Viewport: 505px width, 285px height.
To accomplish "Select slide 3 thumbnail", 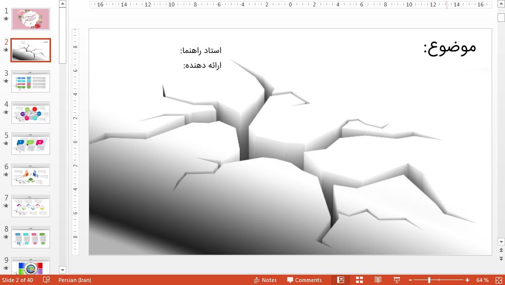I will click(31, 81).
